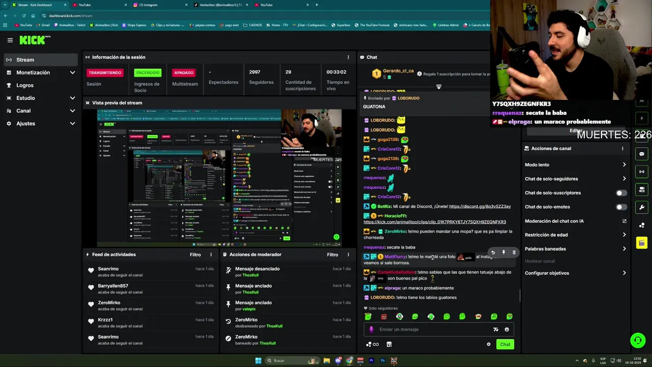The width and height of the screenshot is (652, 367).
Task: Open the Windows Start menu
Action: [x=258, y=360]
